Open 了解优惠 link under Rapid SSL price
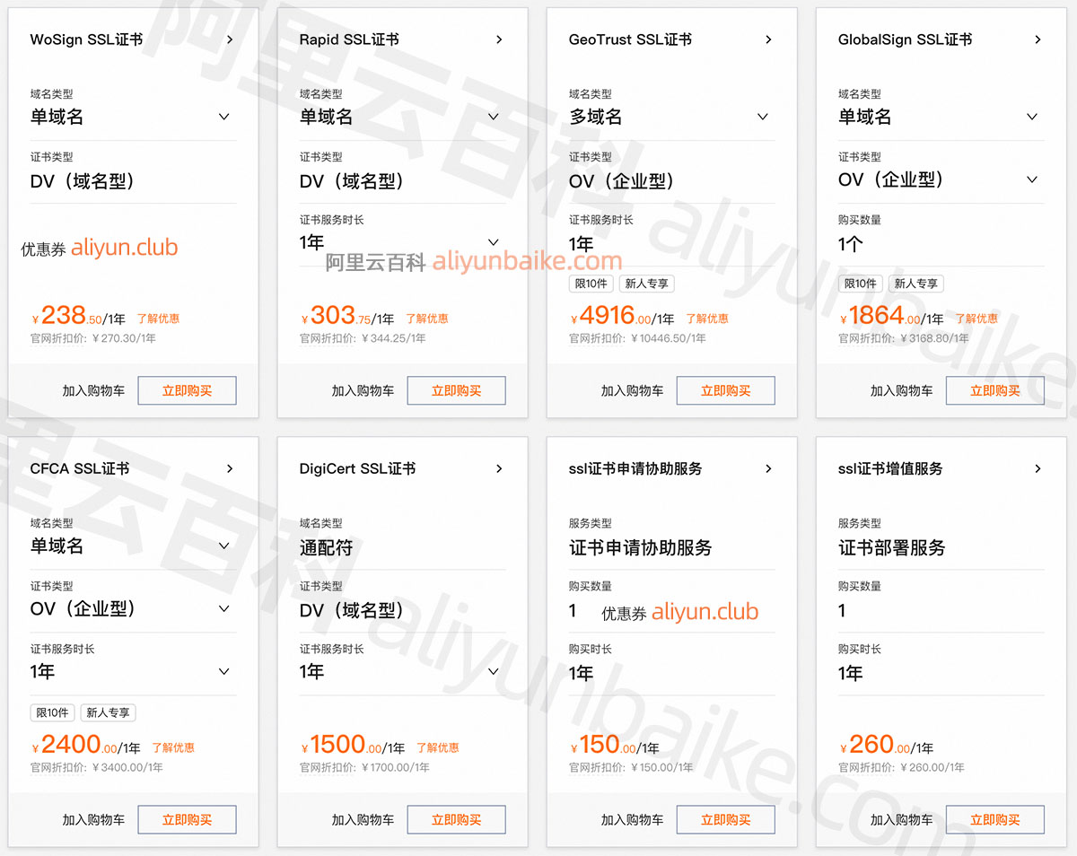This screenshot has width=1077, height=856. (427, 319)
